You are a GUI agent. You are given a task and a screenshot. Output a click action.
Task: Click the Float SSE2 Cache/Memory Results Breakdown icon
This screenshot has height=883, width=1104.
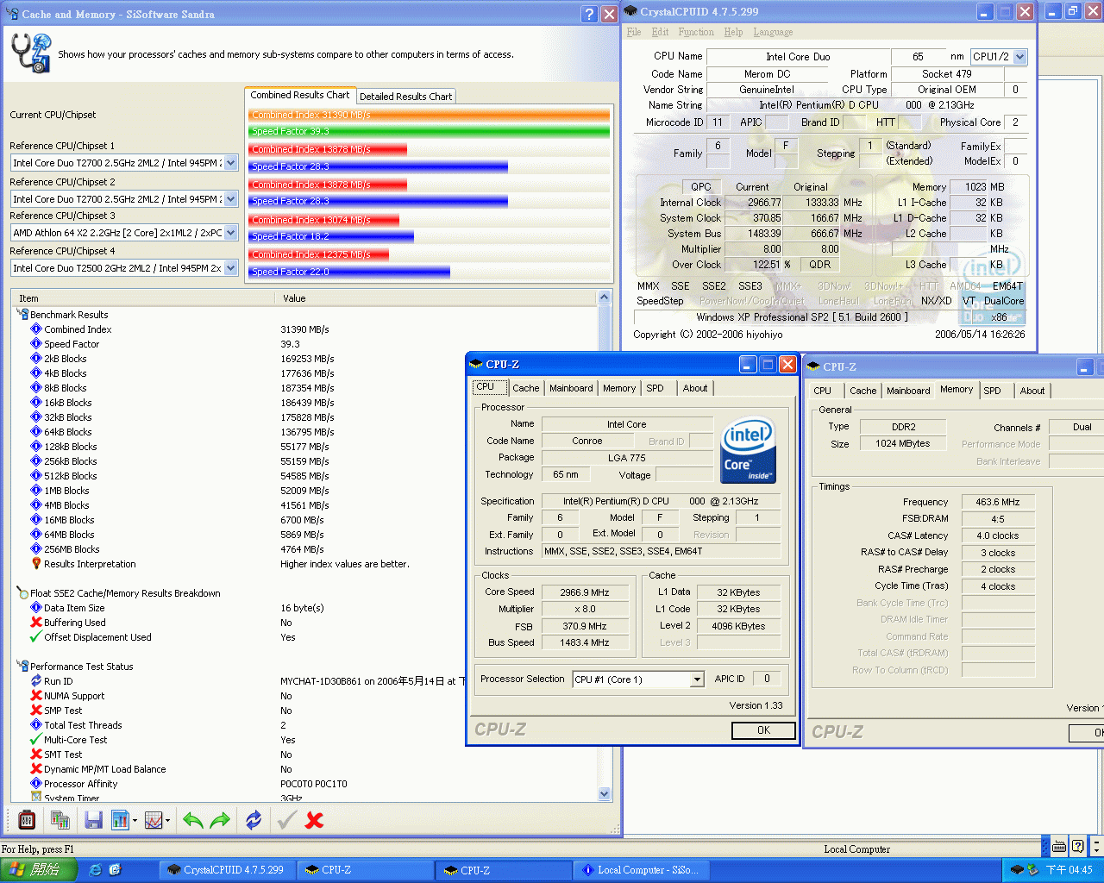click(22, 593)
